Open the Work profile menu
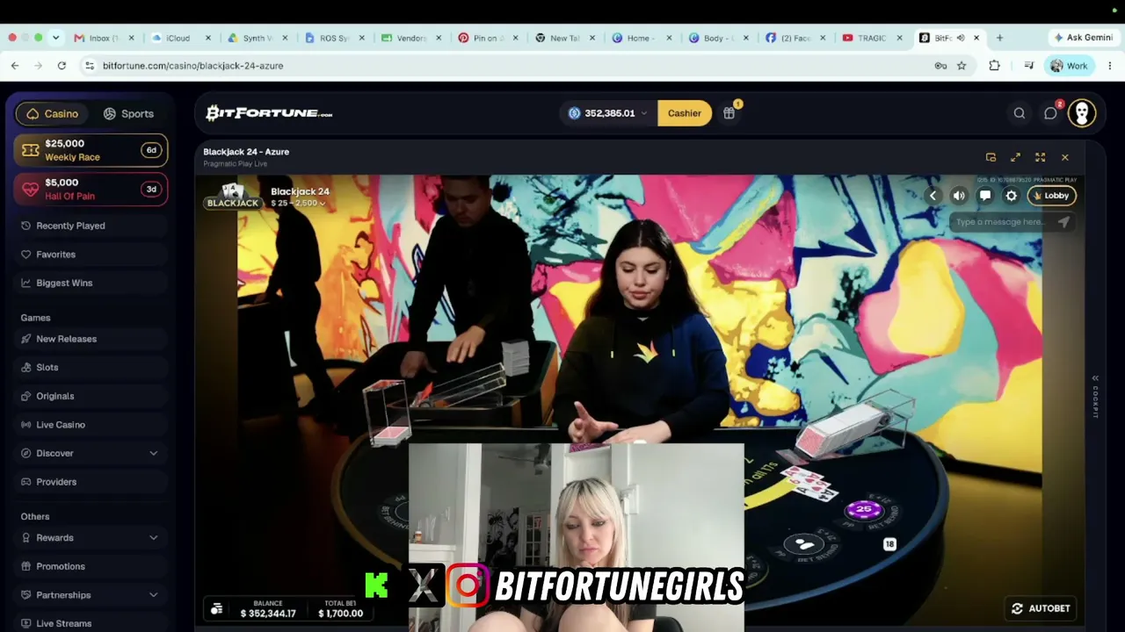This screenshot has height=632, width=1125. click(1069, 66)
